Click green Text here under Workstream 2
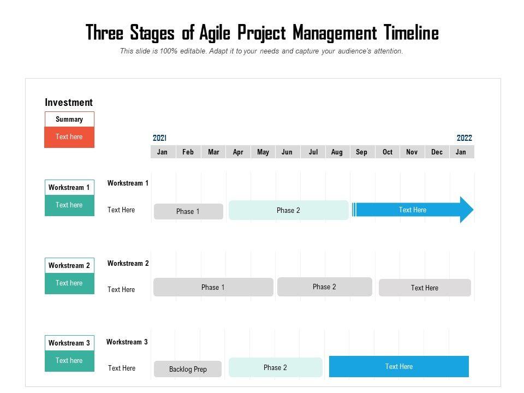Screen dimensions: 524x393 pos(69,283)
